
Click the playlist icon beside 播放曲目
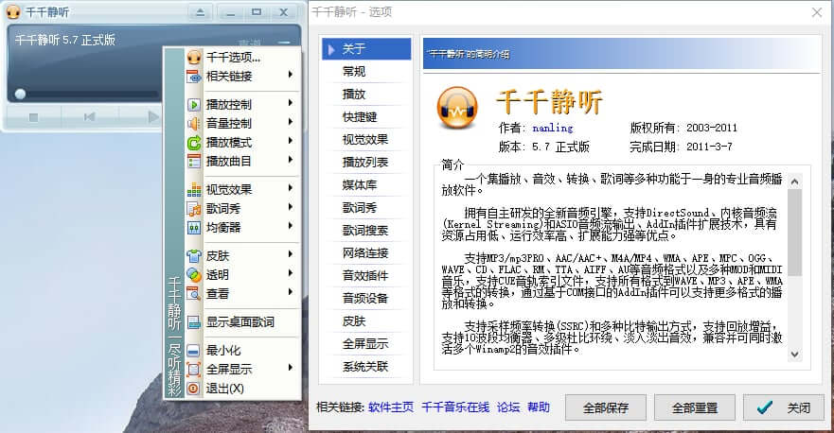click(194, 162)
